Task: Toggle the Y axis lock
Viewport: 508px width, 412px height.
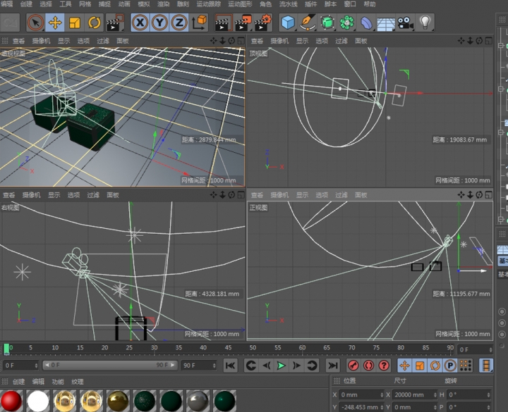Action: tap(160, 23)
